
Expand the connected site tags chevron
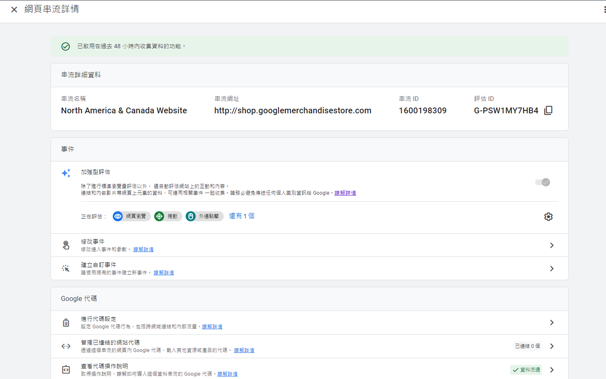(552, 346)
